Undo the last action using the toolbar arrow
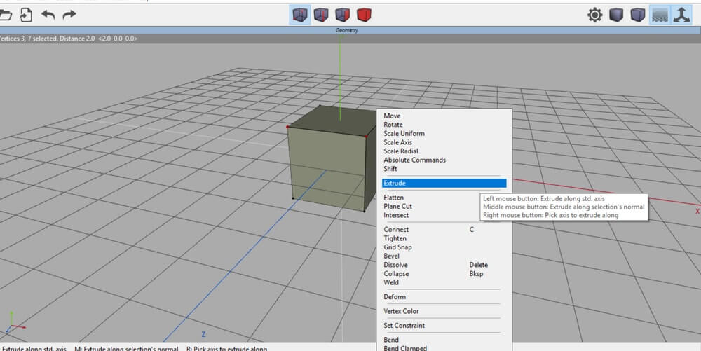701x351 pixels. tap(48, 14)
